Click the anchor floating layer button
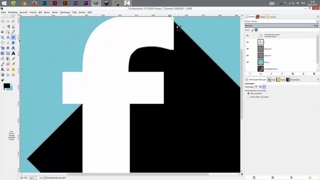Screen dimensions: 320x180 (303, 73)
